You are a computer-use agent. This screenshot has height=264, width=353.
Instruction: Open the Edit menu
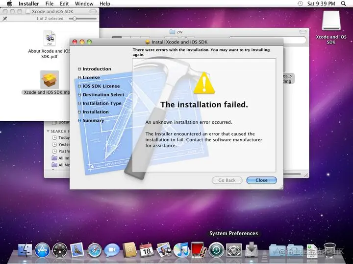coord(64,3)
